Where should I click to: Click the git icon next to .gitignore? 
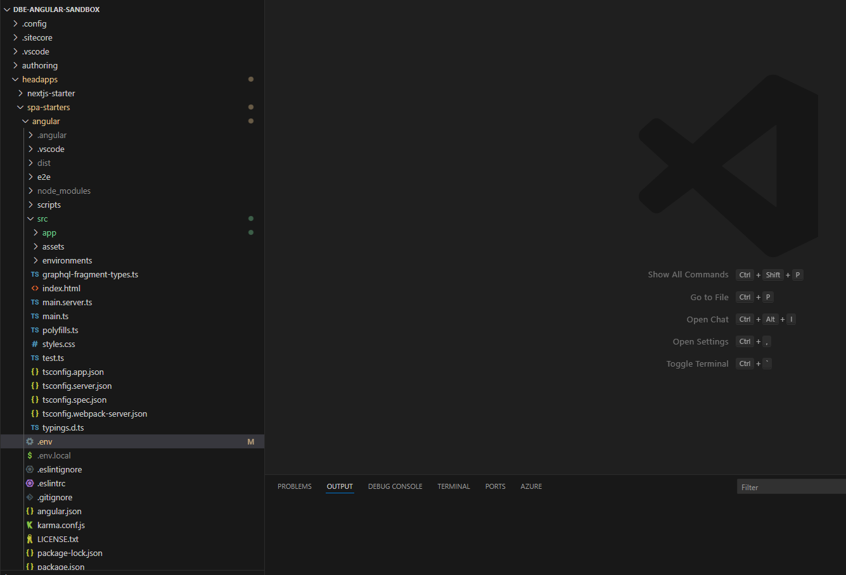click(30, 497)
